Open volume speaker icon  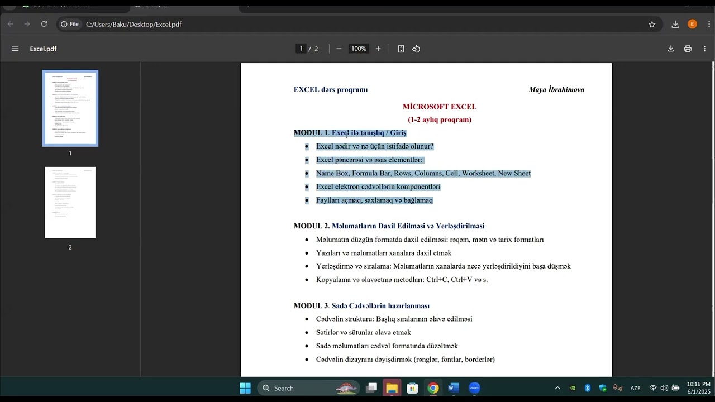point(664,388)
